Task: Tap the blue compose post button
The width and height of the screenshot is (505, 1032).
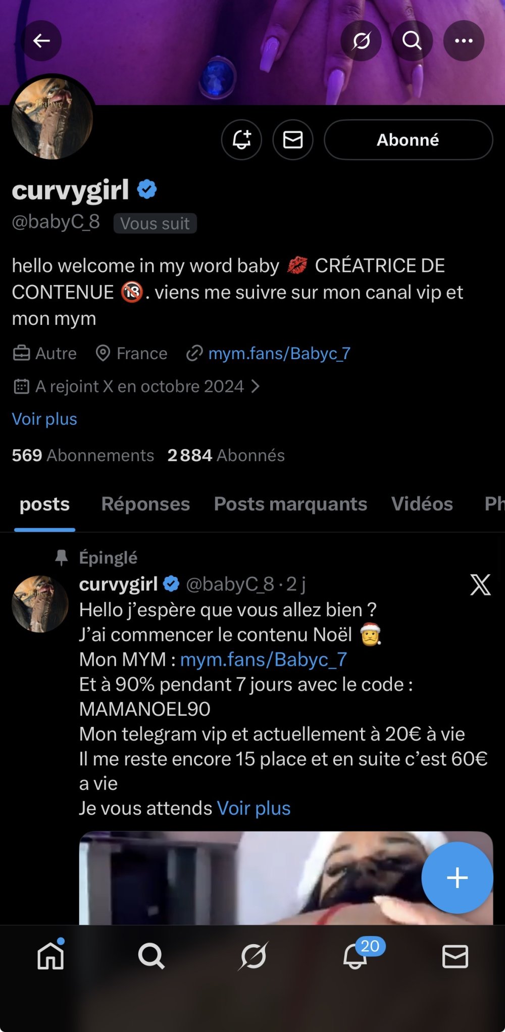Action: point(457,877)
